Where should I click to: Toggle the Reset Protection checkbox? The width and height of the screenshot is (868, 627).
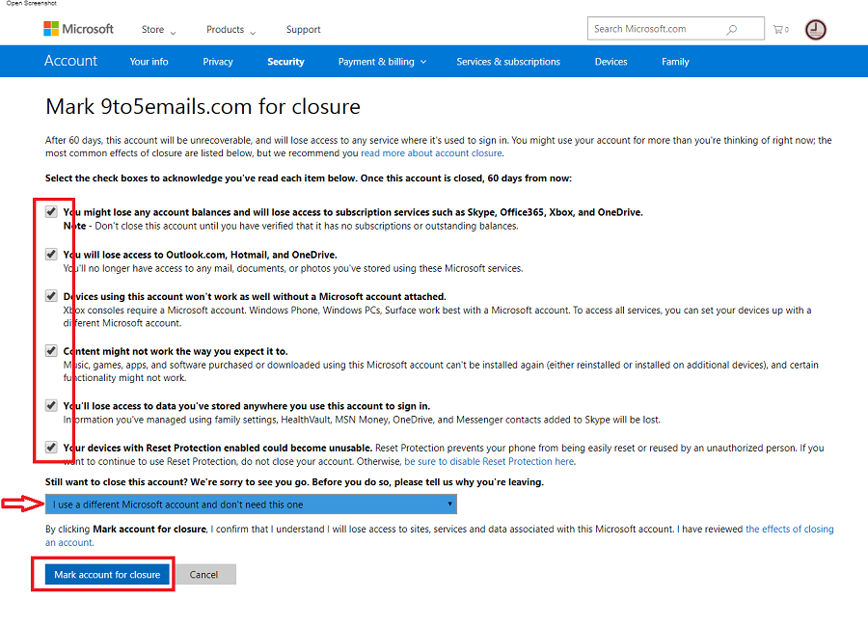coord(51,447)
